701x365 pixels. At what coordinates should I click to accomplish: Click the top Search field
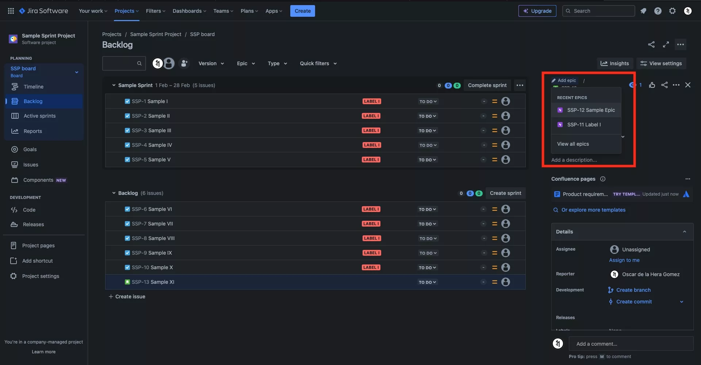click(599, 11)
